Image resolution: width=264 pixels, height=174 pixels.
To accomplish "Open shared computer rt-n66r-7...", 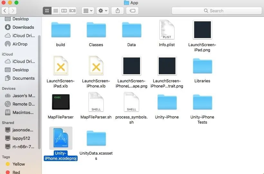I will pyautogui.click(x=20, y=147).
